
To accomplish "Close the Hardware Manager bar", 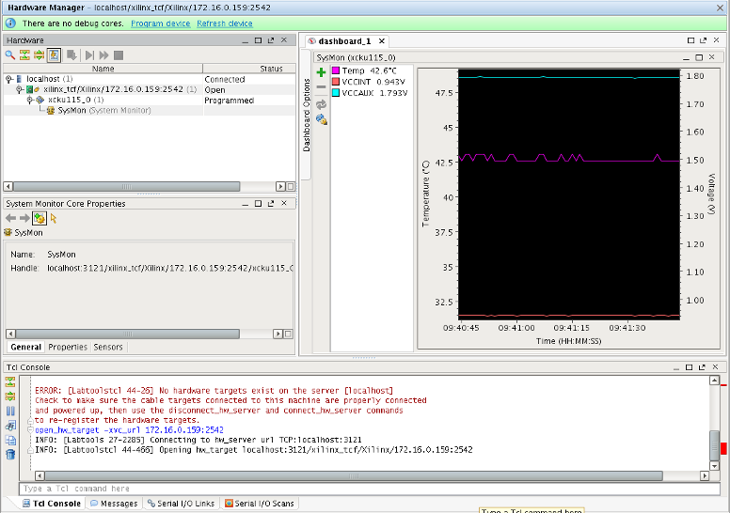I will 720,8.
